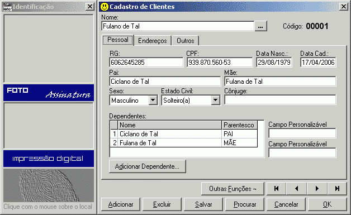
Task: Click the Identificação window title icon
Action: click(7, 7)
